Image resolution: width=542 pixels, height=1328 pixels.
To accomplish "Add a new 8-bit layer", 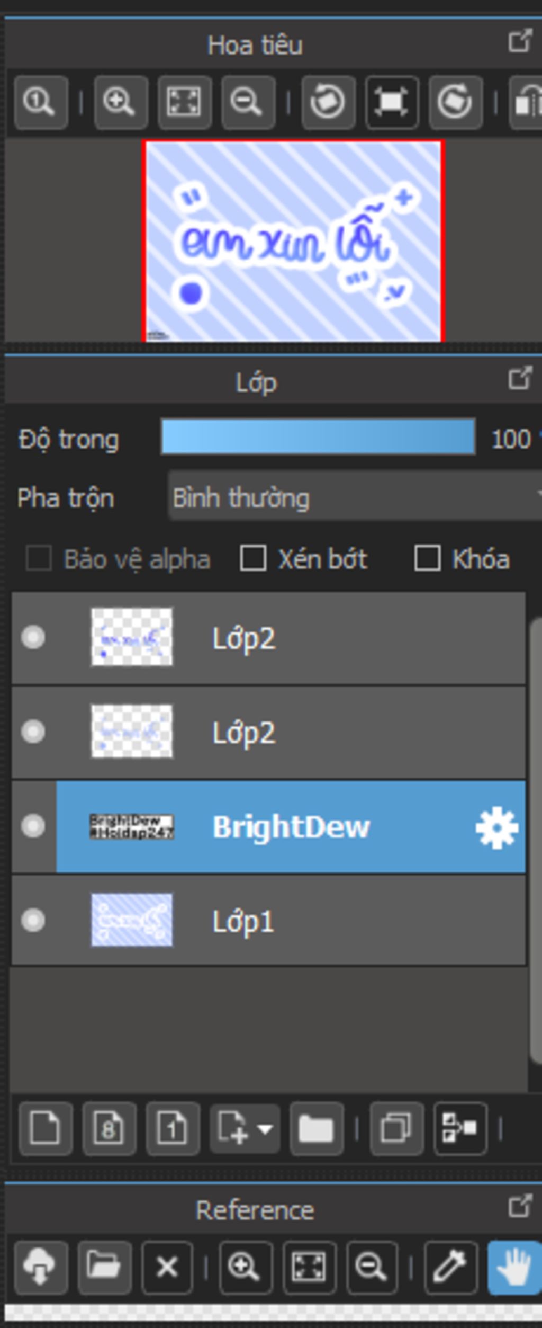I will pyautogui.click(x=109, y=1128).
